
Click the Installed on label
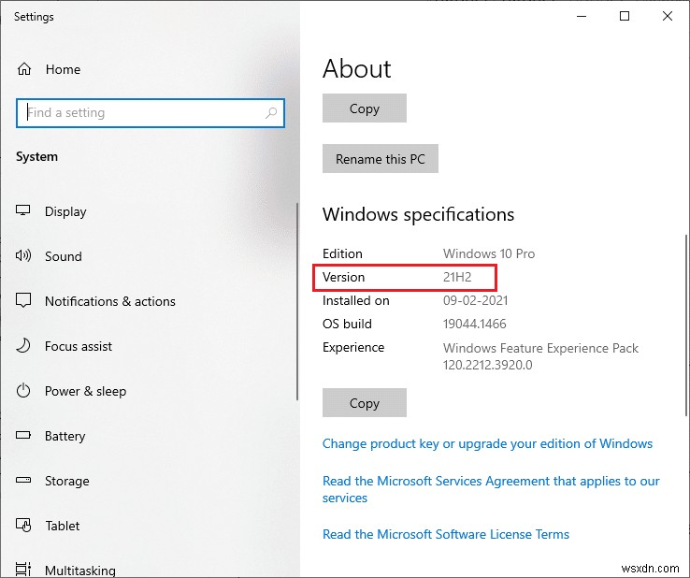click(x=356, y=300)
